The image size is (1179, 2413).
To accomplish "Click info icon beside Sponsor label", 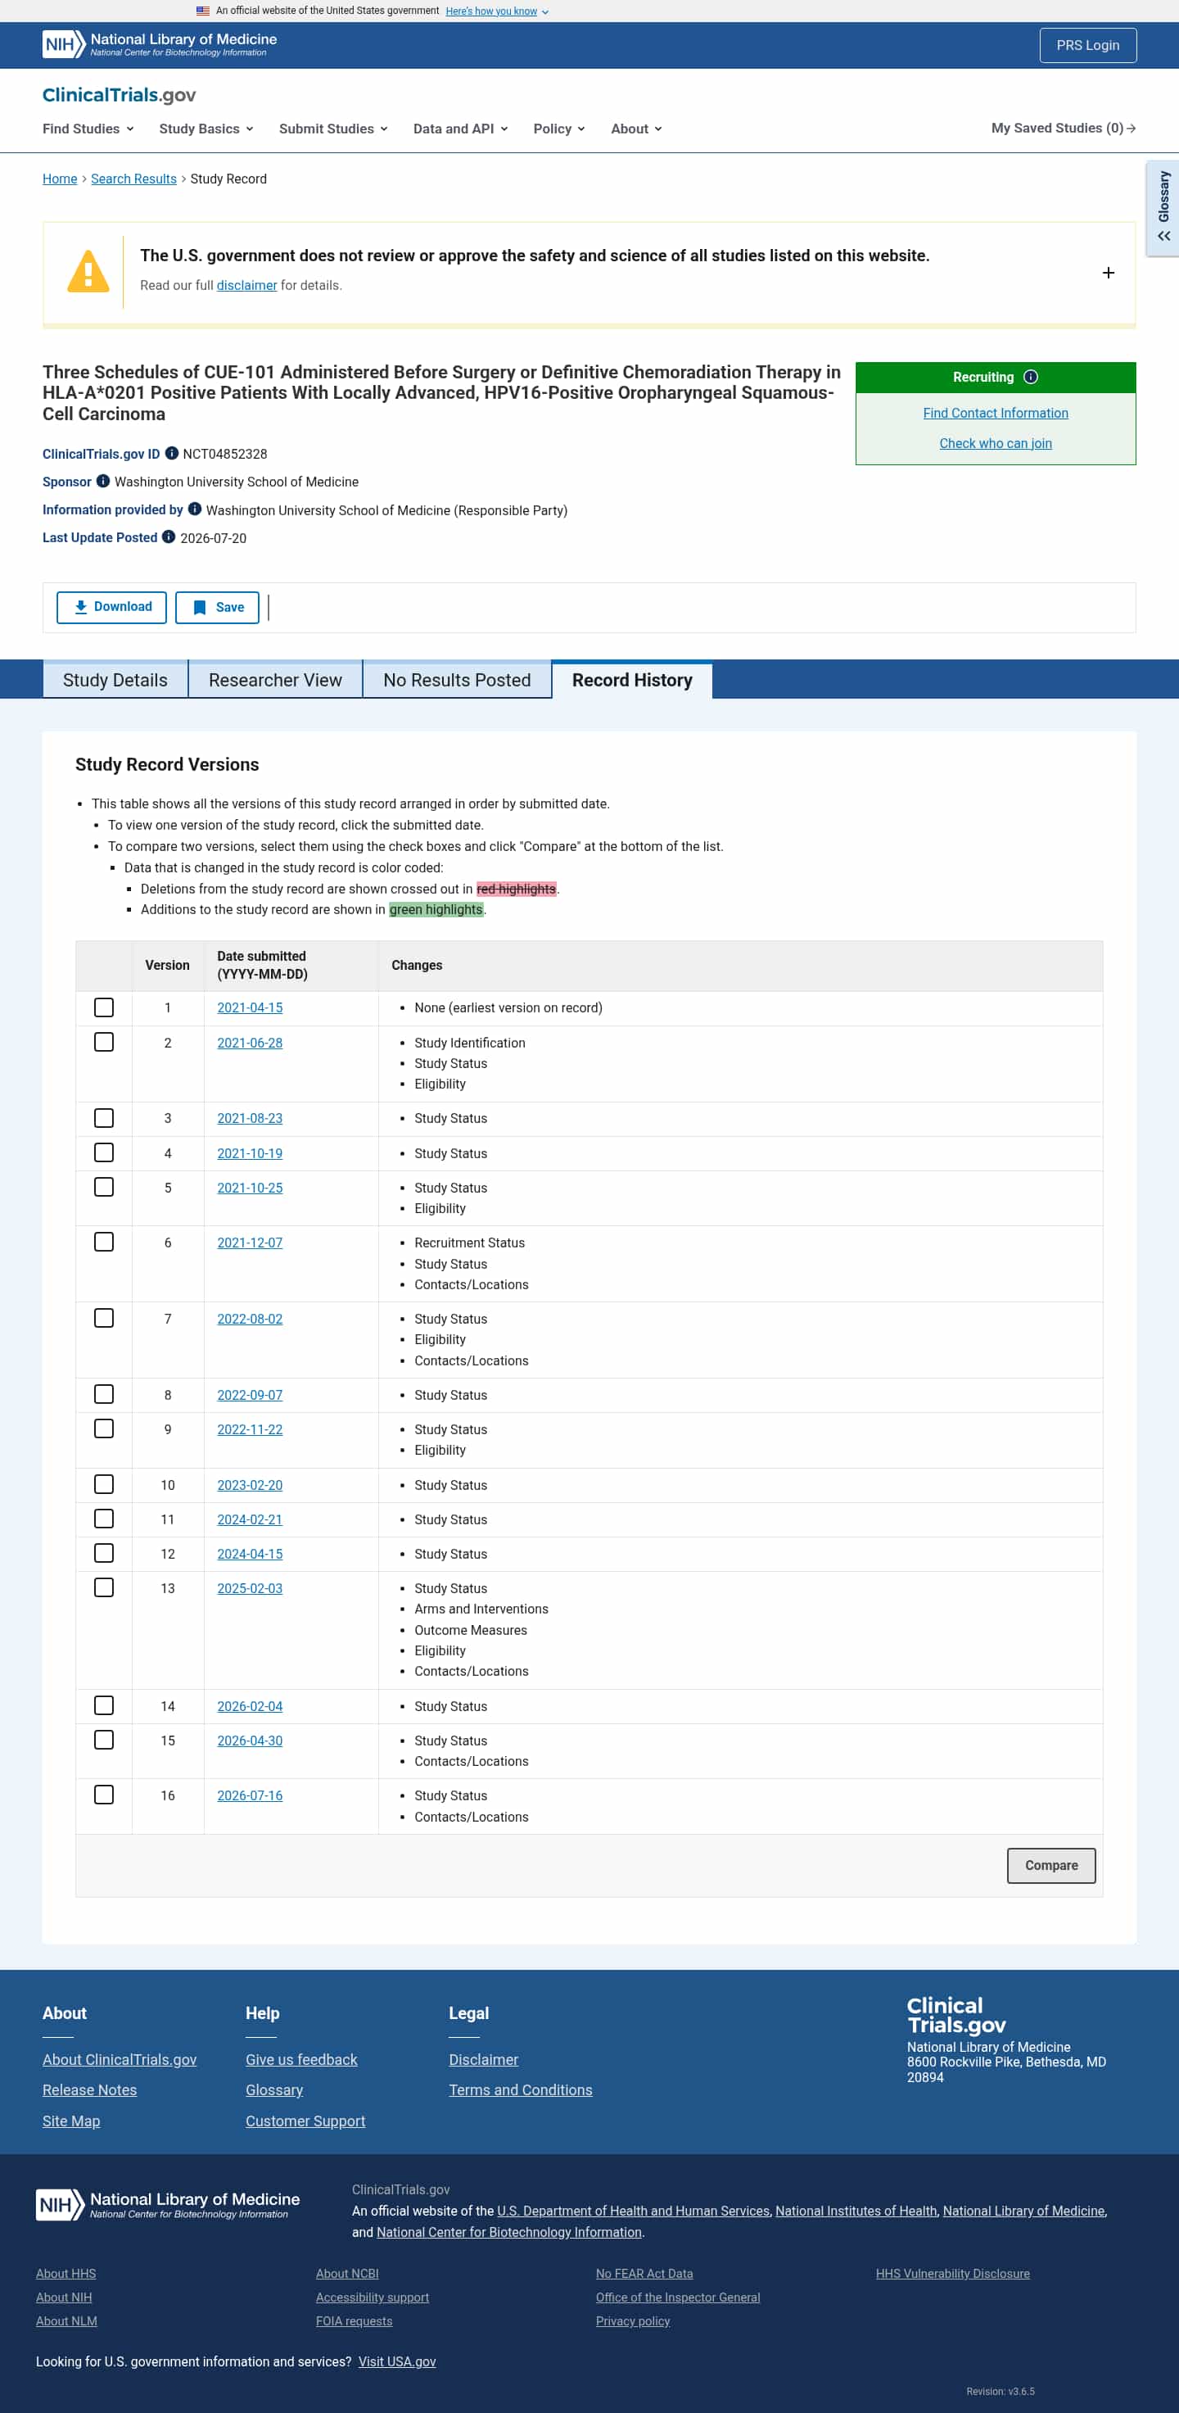I will (103, 482).
